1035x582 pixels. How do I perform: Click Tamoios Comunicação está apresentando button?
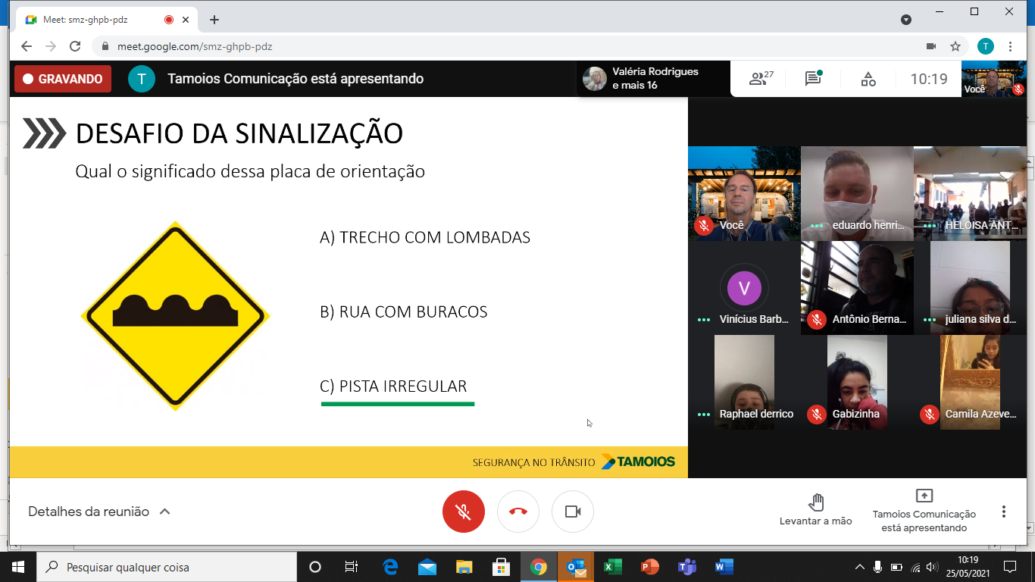click(x=924, y=510)
